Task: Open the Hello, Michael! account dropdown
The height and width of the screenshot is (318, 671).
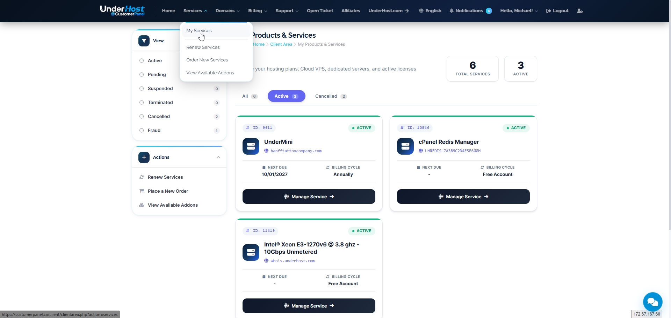Action: click(519, 11)
